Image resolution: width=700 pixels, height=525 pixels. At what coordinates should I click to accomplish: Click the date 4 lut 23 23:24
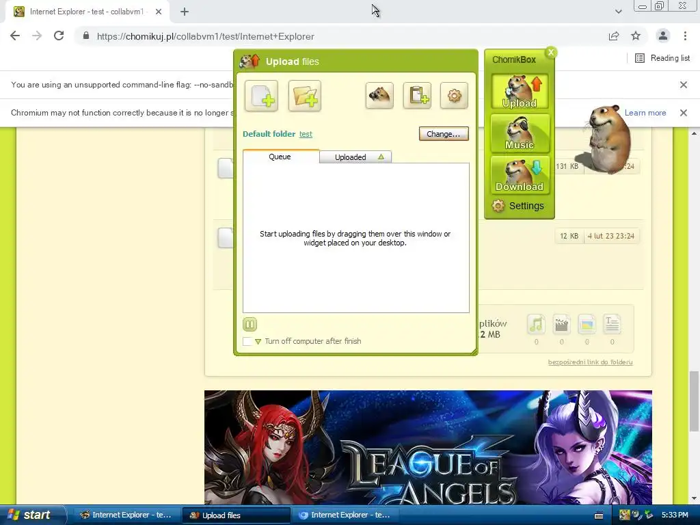point(610,236)
